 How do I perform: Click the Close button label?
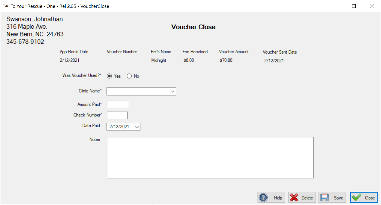370,198
